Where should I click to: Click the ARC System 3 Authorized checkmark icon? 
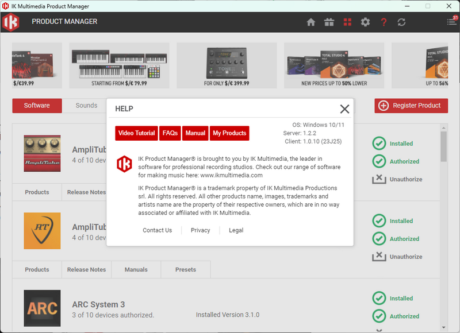pos(379,316)
